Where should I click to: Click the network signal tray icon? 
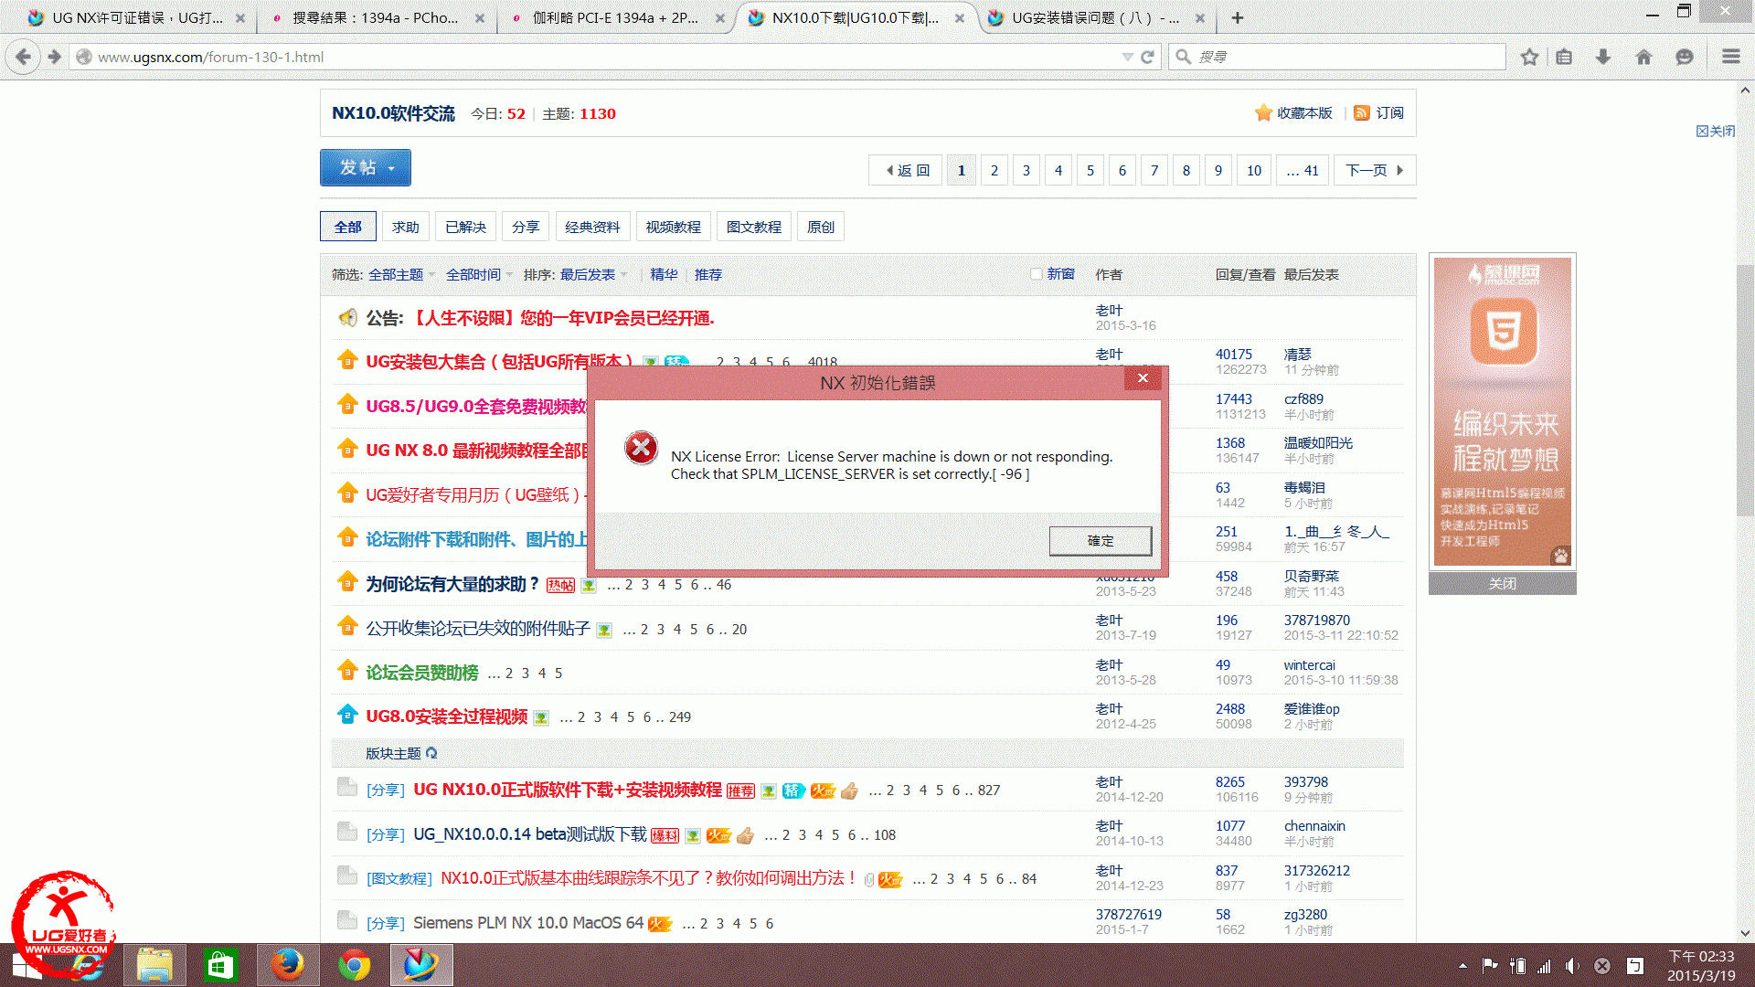(x=1545, y=966)
